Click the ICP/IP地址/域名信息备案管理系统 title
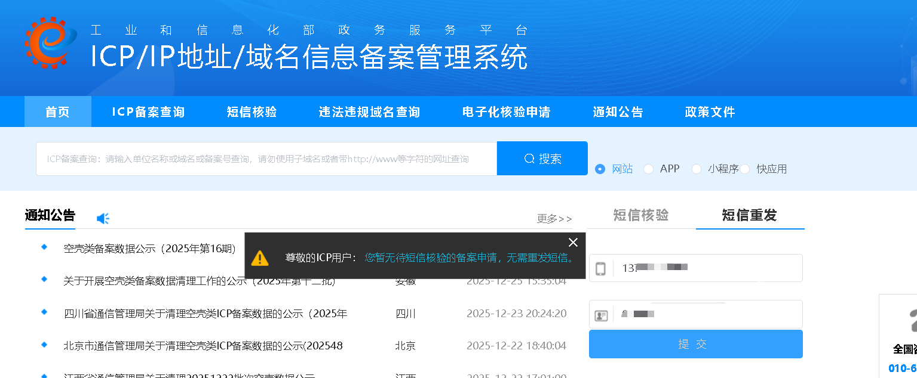The height and width of the screenshot is (378, 917). (x=309, y=57)
